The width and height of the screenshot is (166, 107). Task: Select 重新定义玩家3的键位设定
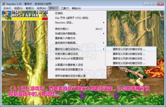tap(131, 59)
